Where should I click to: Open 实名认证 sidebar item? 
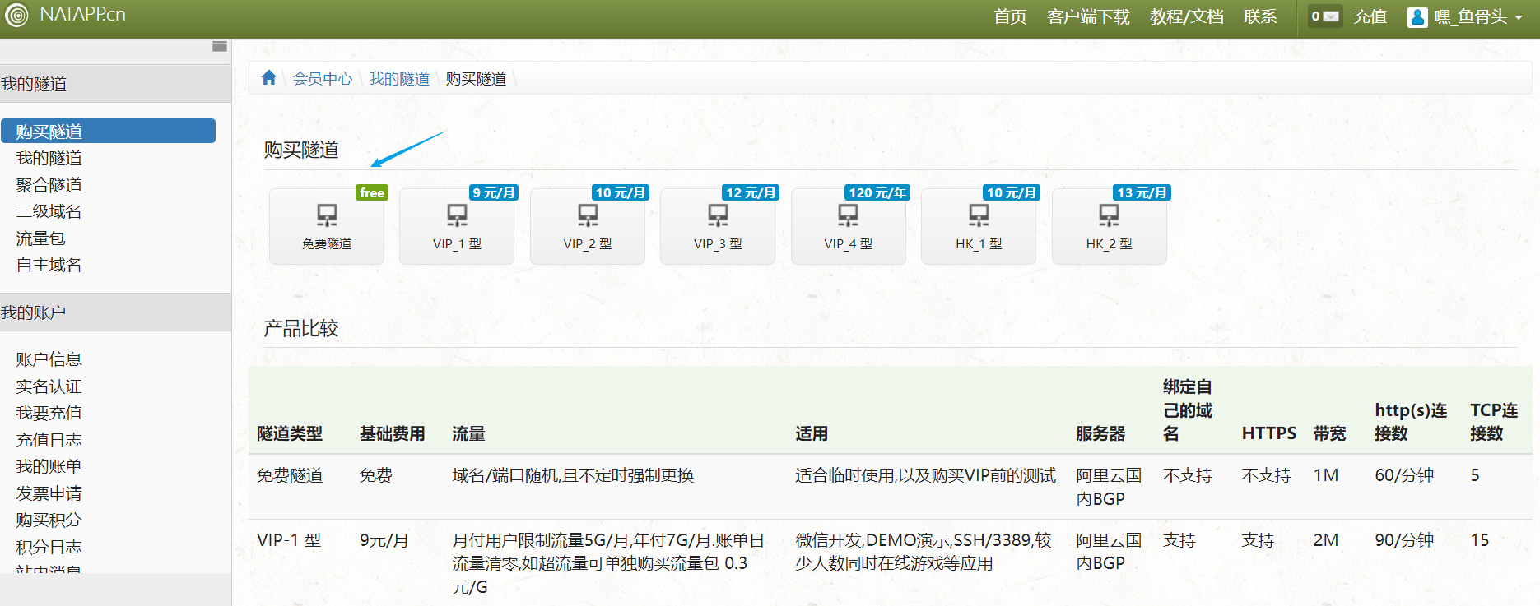click(x=49, y=386)
